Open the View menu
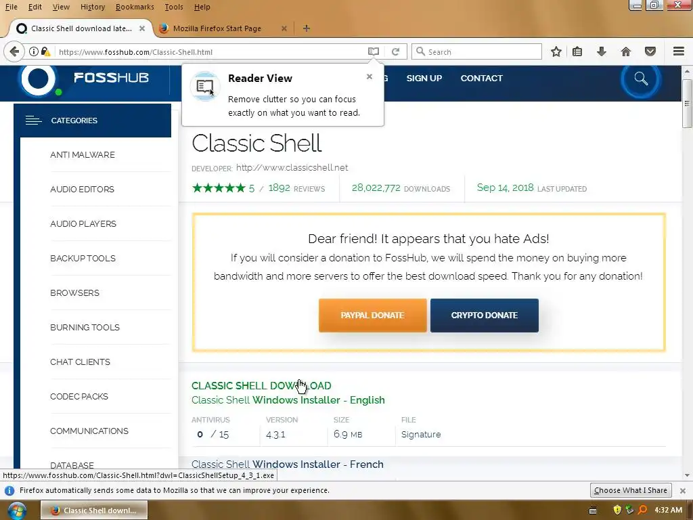The width and height of the screenshot is (693, 520). 61,7
